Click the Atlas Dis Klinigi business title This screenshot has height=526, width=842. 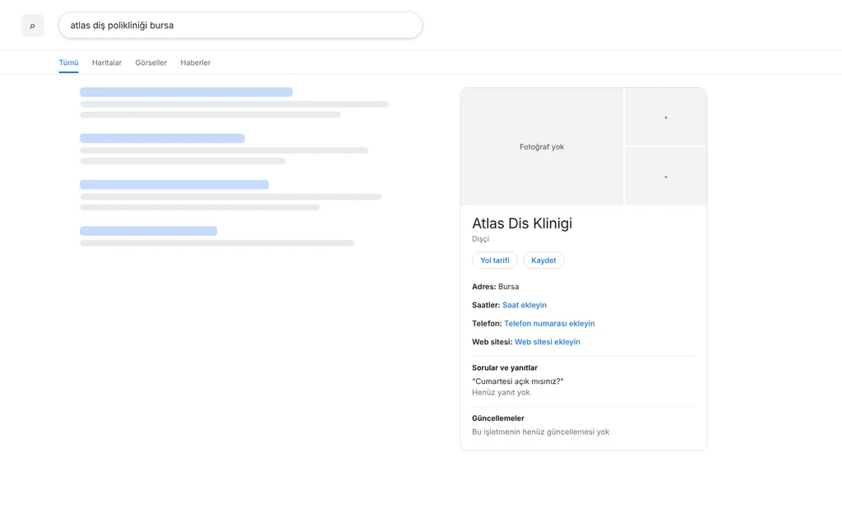coord(522,224)
